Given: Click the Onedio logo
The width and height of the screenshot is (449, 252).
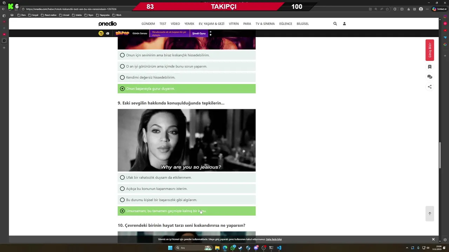Looking at the screenshot, I should [x=107, y=24].
